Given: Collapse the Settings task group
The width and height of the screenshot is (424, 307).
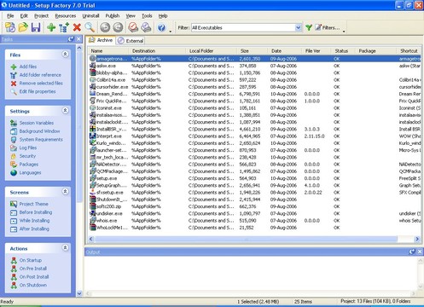Looking at the screenshot, I should [65, 110].
